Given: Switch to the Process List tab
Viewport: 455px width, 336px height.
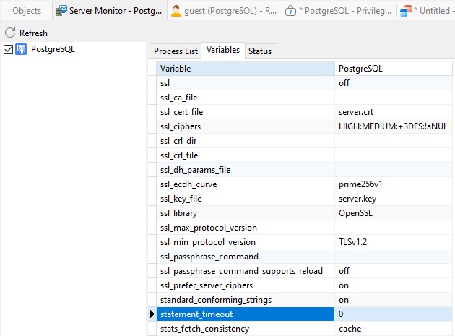Looking at the screenshot, I should (x=175, y=51).
